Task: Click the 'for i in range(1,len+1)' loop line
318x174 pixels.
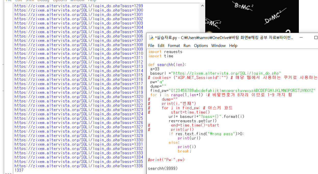Action: click(x=221, y=95)
